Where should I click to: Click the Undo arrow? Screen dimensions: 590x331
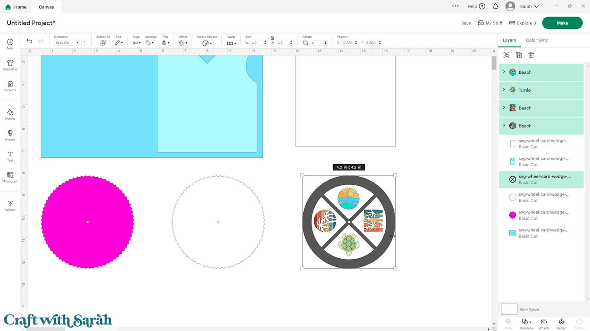pos(29,41)
